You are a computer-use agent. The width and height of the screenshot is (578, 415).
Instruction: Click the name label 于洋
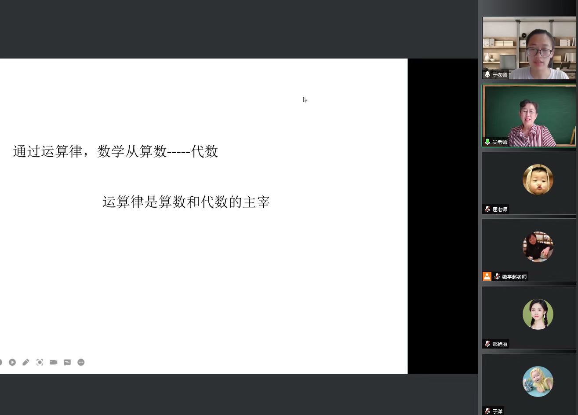tap(498, 411)
